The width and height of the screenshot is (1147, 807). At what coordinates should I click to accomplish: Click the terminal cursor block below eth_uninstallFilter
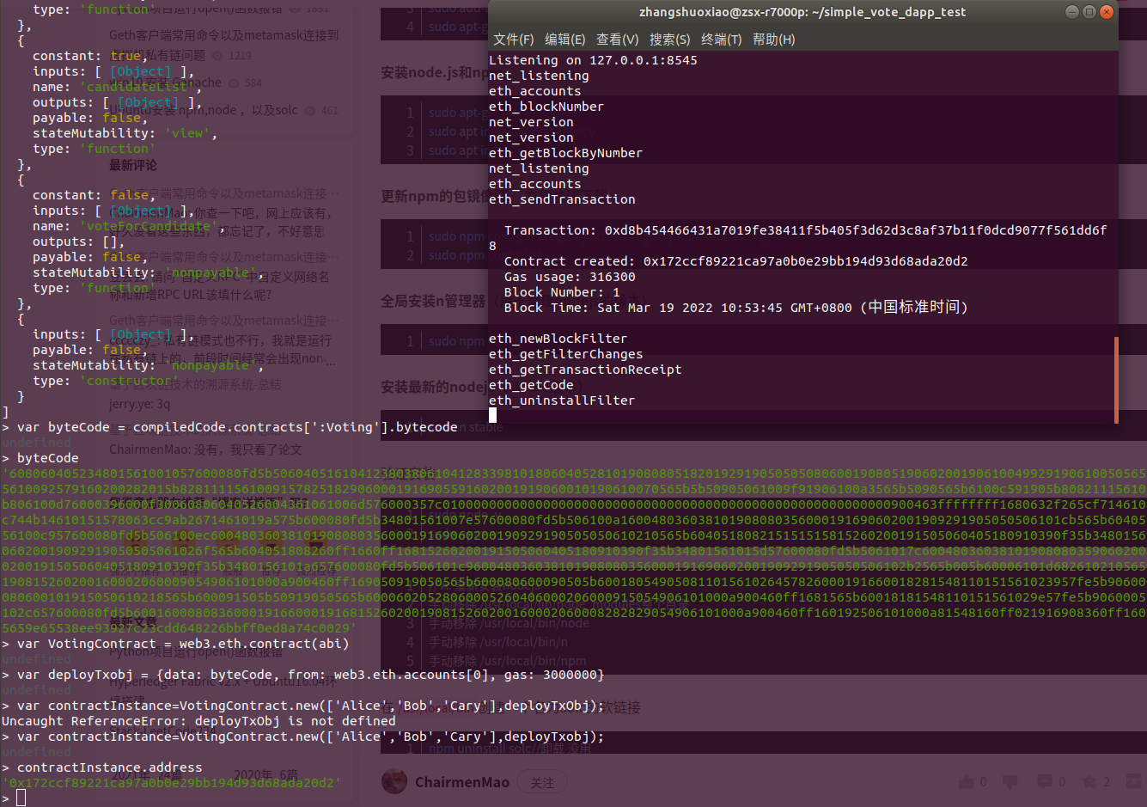pos(492,415)
